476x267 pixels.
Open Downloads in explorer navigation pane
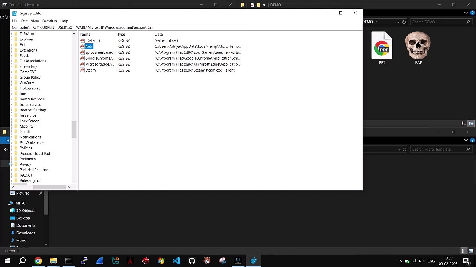[25, 233]
